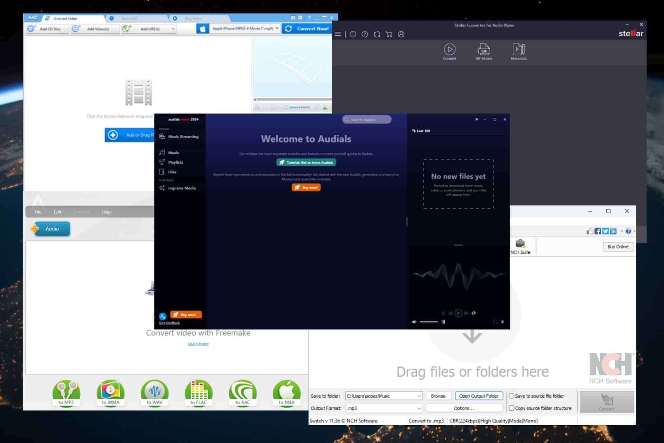Select to MP3 format in Freemake

click(66, 393)
